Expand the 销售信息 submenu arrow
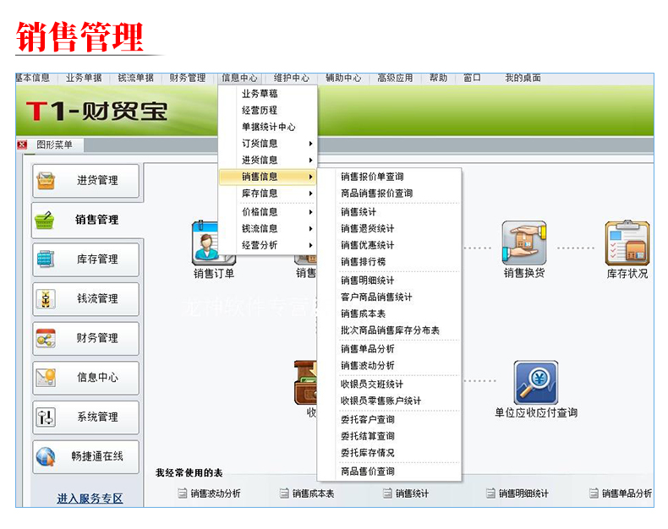Screen dimensions: 668x529 point(310,177)
